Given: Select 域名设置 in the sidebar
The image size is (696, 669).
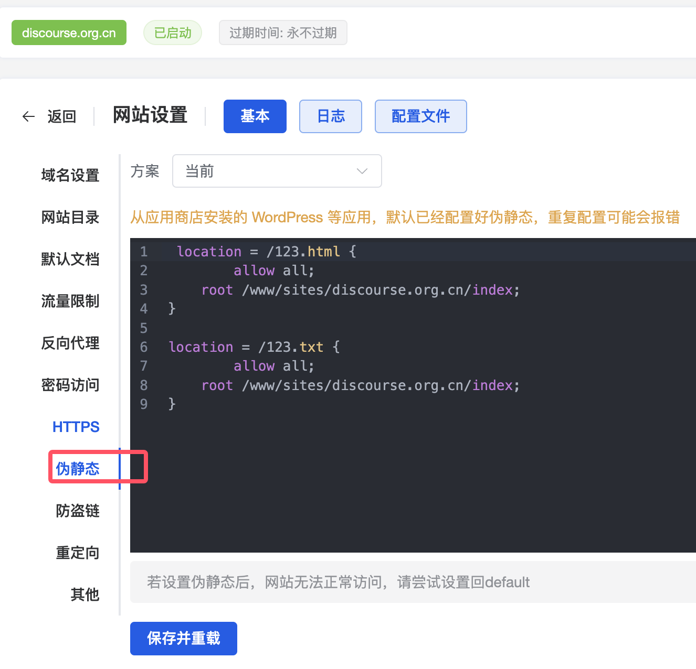Looking at the screenshot, I should pyautogui.click(x=70, y=175).
